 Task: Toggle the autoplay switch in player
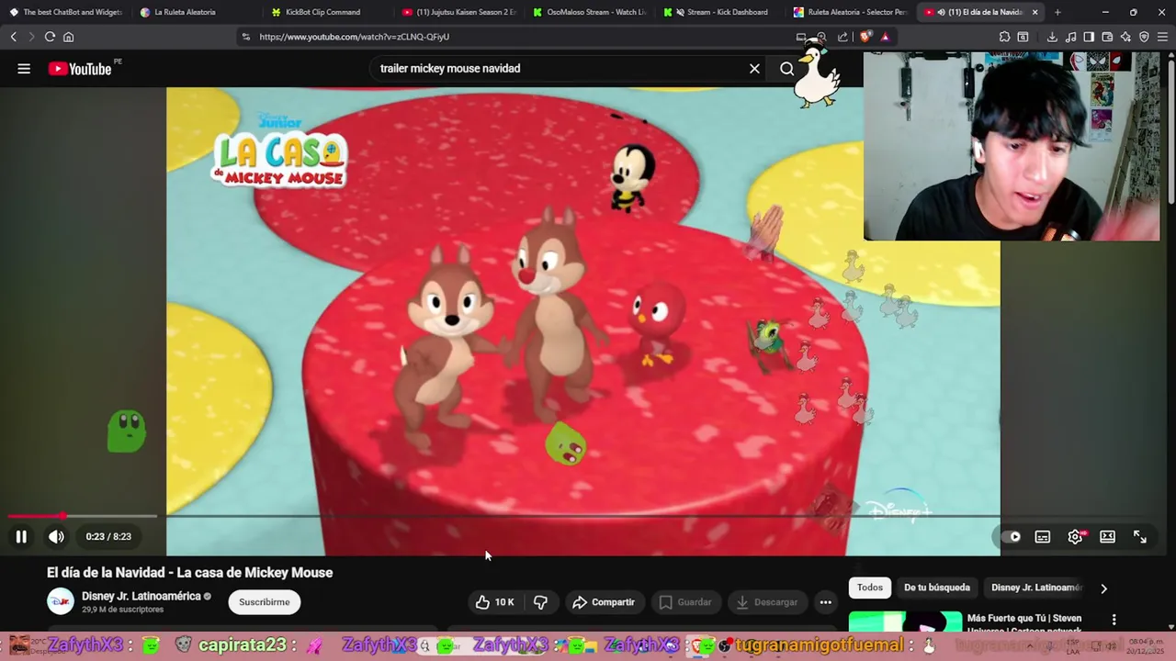tap(1011, 537)
